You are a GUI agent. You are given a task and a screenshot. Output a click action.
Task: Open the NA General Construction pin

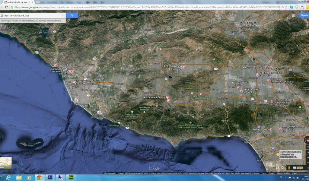[271, 68]
